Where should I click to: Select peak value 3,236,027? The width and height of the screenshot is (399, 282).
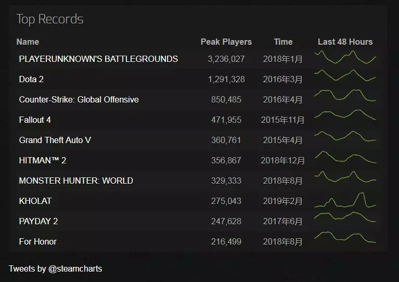pos(226,59)
